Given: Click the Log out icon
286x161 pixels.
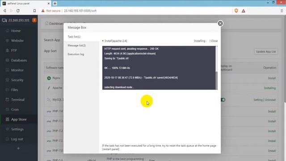Looking at the screenshot, I should tap(7, 139).
